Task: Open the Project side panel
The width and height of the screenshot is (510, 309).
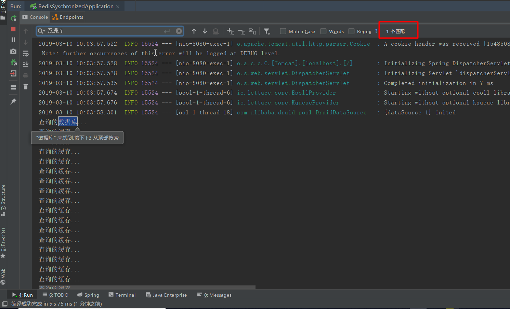Action: tap(3, 10)
